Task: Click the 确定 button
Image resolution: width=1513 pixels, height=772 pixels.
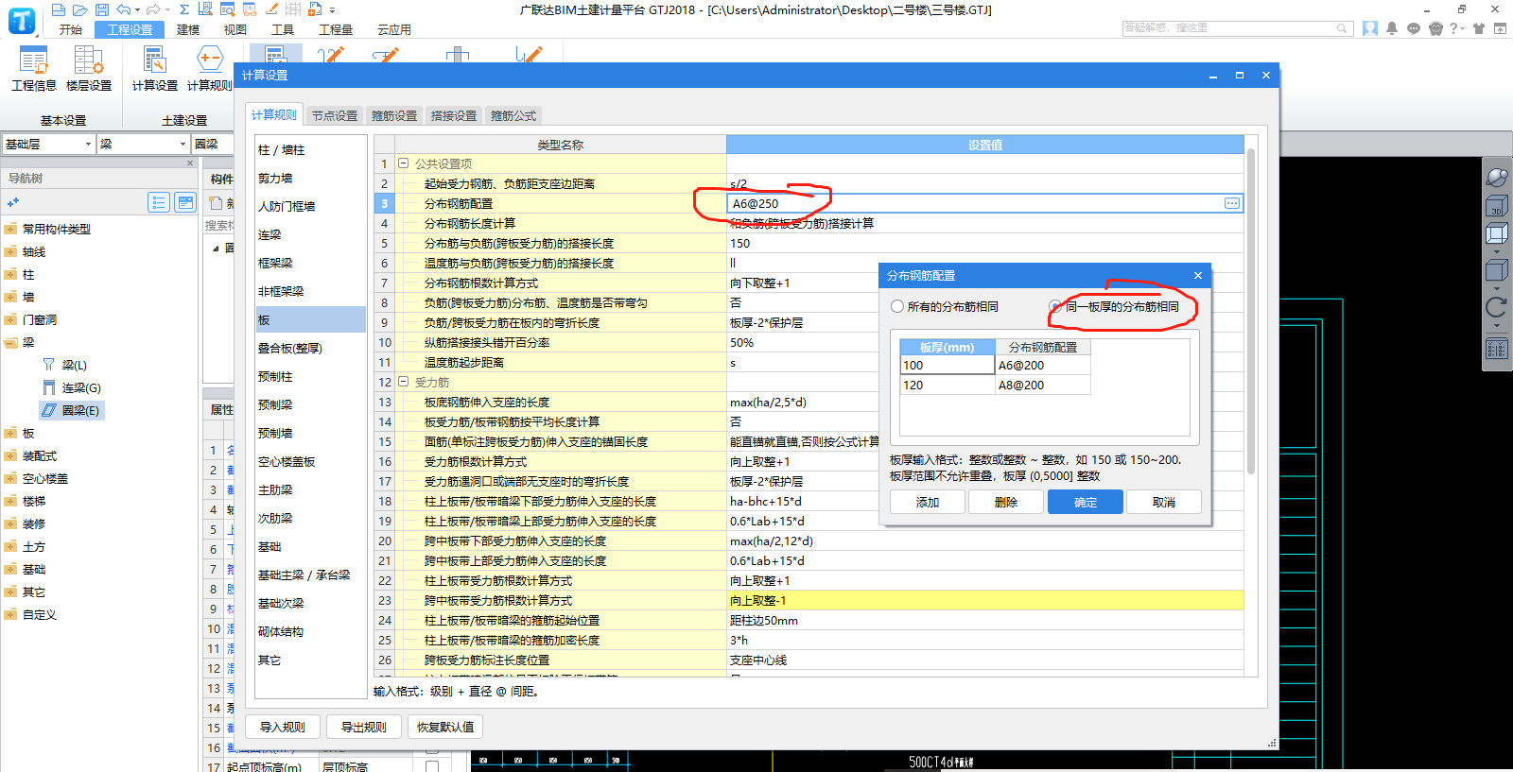Action: point(1086,502)
